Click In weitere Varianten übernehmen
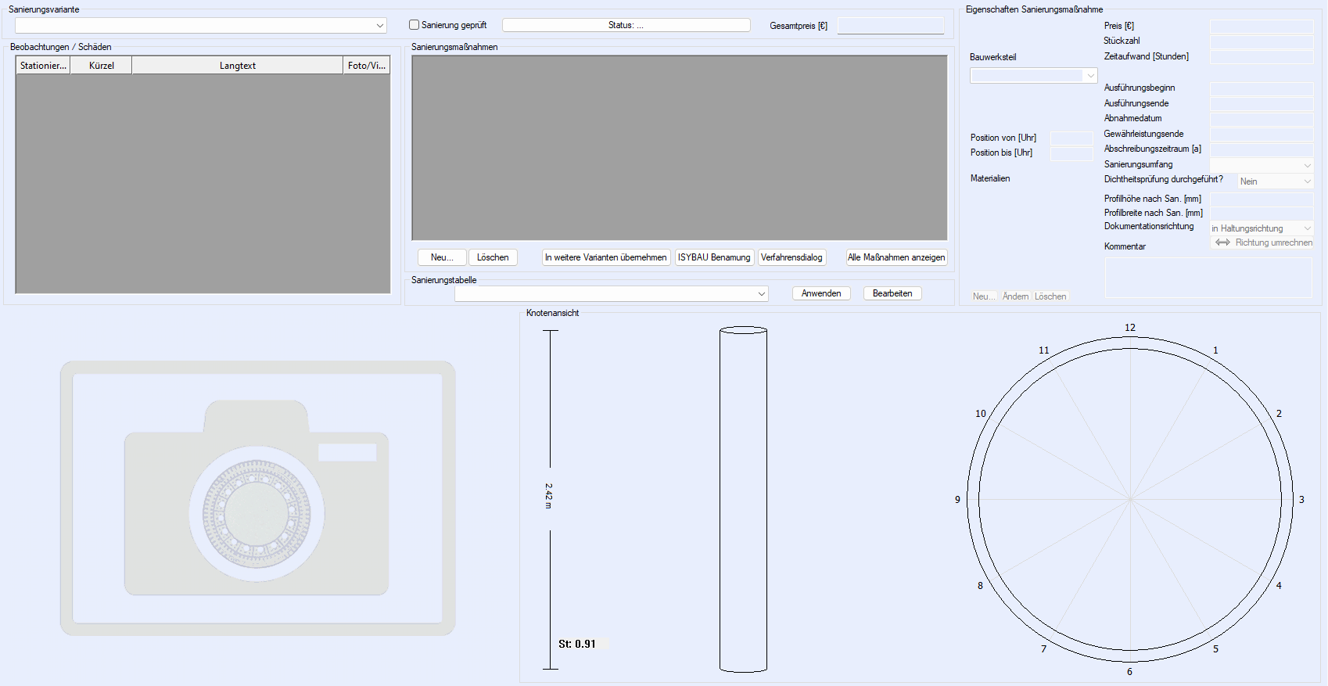Image resolution: width=1328 pixels, height=686 pixels. [606, 257]
